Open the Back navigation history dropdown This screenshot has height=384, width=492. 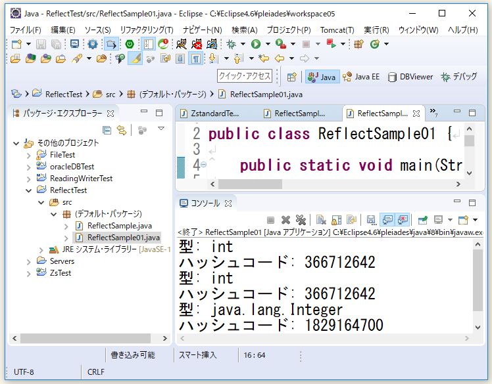point(291,58)
